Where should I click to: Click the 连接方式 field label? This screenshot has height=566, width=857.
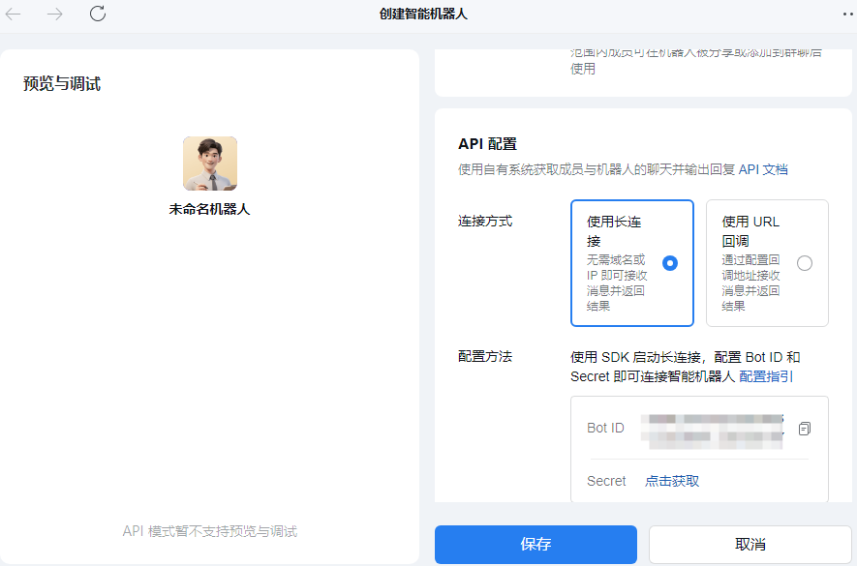tap(485, 222)
